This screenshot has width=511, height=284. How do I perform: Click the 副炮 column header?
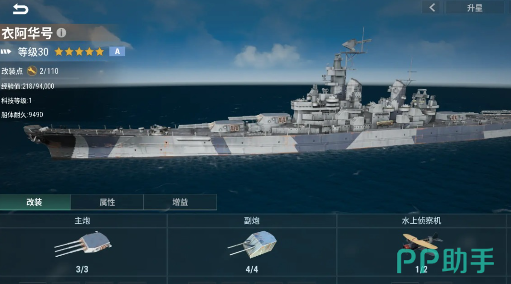click(x=252, y=221)
